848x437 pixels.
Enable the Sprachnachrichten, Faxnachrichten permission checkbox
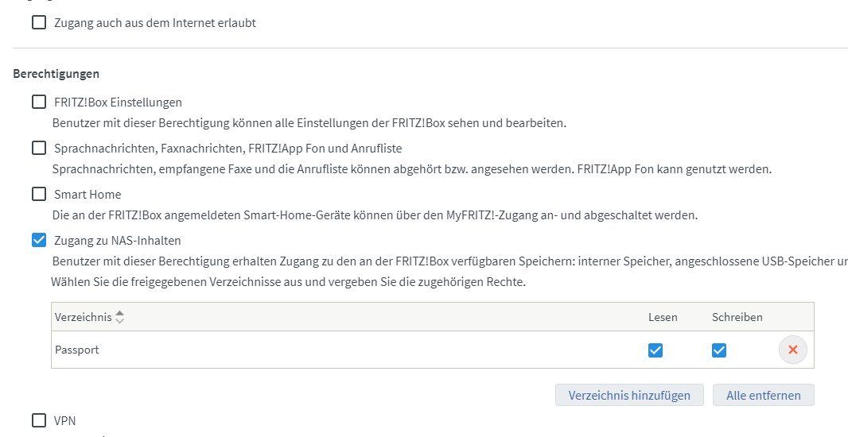coord(39,148)
